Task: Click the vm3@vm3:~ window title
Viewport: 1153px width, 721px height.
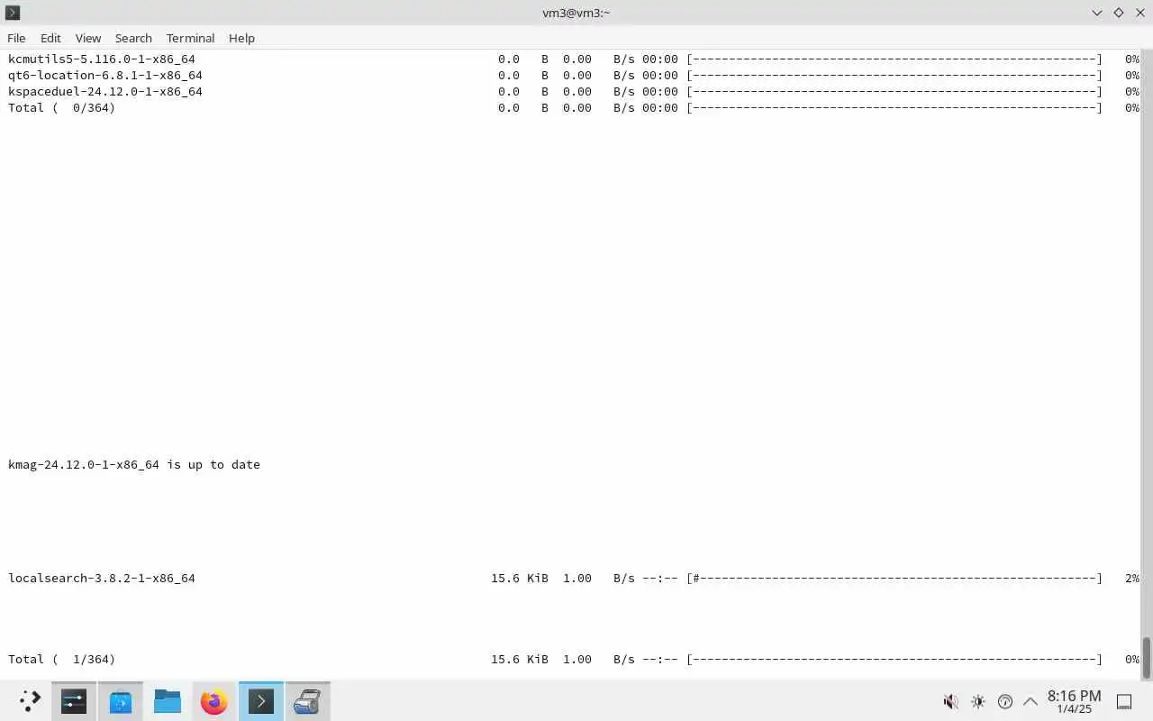Action: pos(576,13)
